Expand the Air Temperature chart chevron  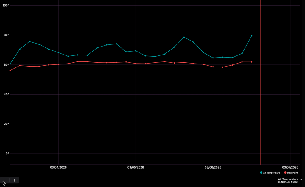(x=301, y=180)
